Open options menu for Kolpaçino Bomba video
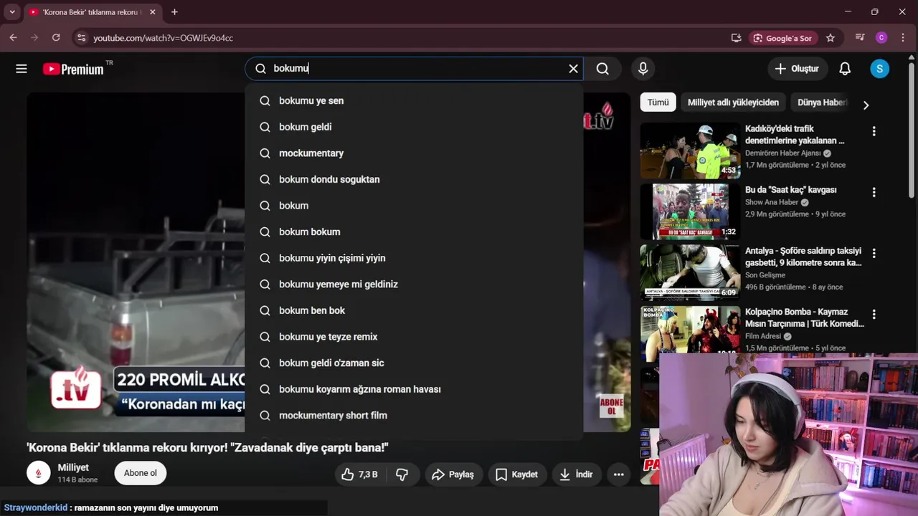The height and width of the screenshot is (516, 918). pyautogui.click(x=874, y=314)
